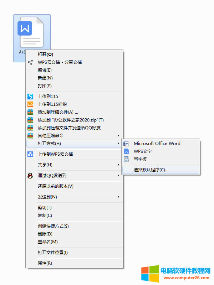Image resolution: width=214 pixels, height=285 pixels.
Task: Click the archive icon beside 添加到 办公软件之家2020.zip
Action: click(x=30, y=120)
